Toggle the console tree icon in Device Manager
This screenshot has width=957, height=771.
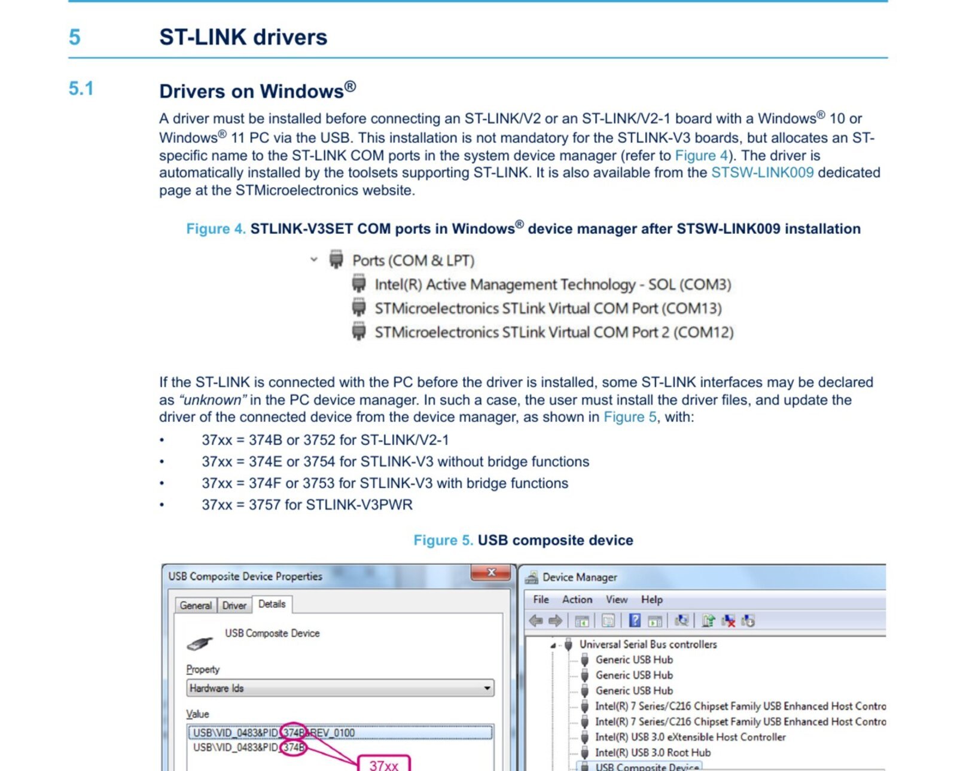pos(581,621)
